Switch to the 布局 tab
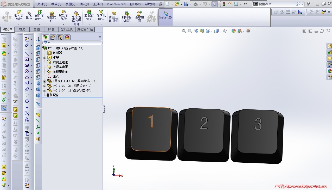The height and width of the screenshot is (190, 332). (x=22, y=29)
